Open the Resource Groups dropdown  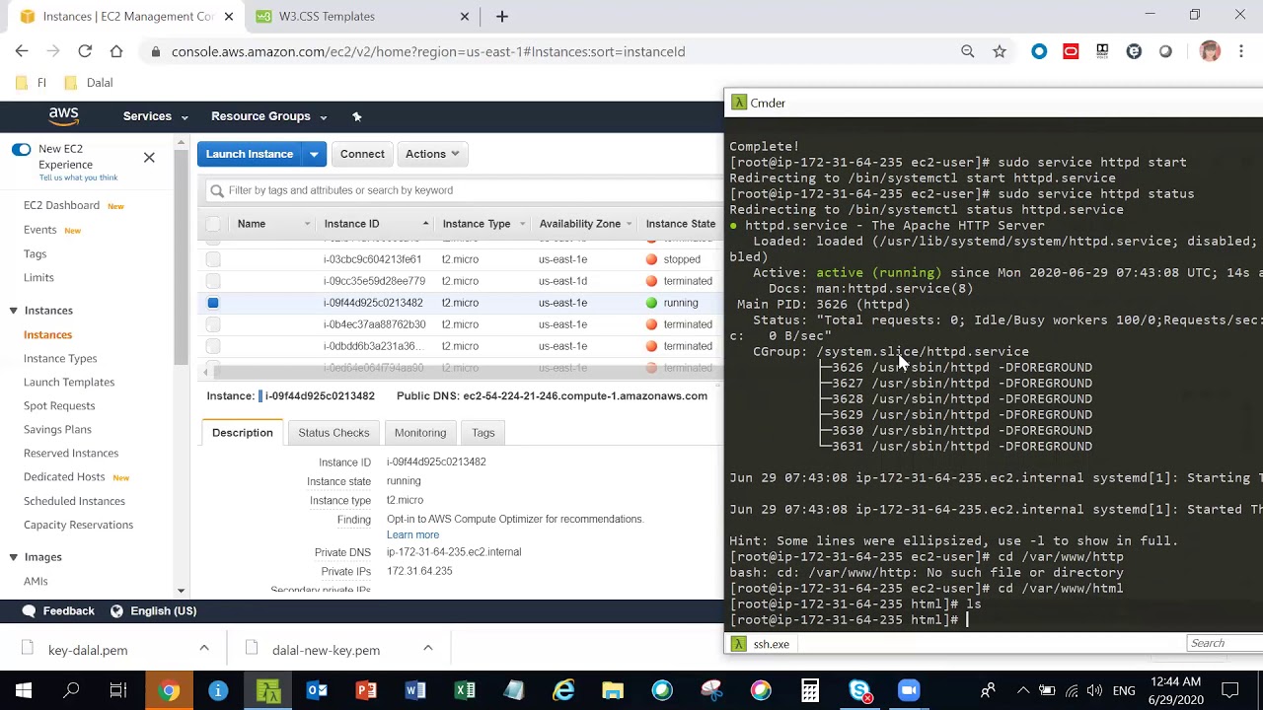click(x=268, y=116)
